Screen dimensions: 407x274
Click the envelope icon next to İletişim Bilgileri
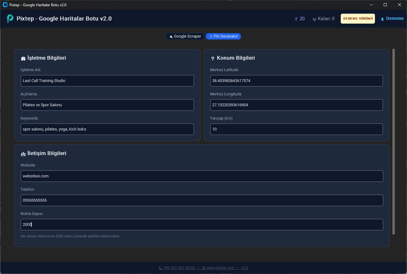click(x=23, y=154)
